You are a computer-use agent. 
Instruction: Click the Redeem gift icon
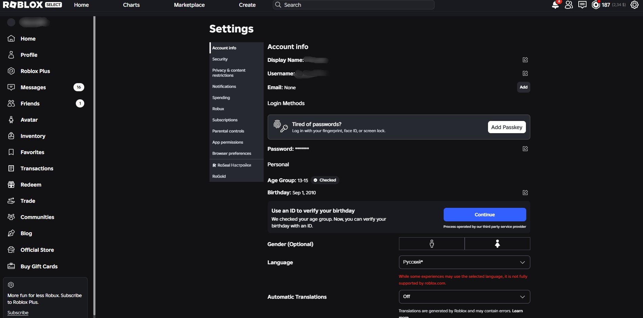click(x=11, y=185)
